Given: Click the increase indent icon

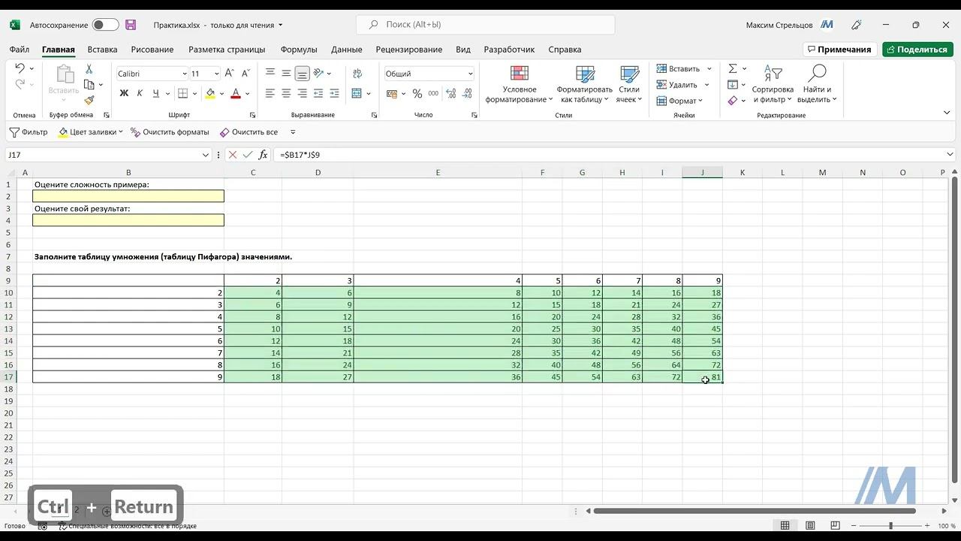Looking at the screenshot, I should [x=334, y=94].
